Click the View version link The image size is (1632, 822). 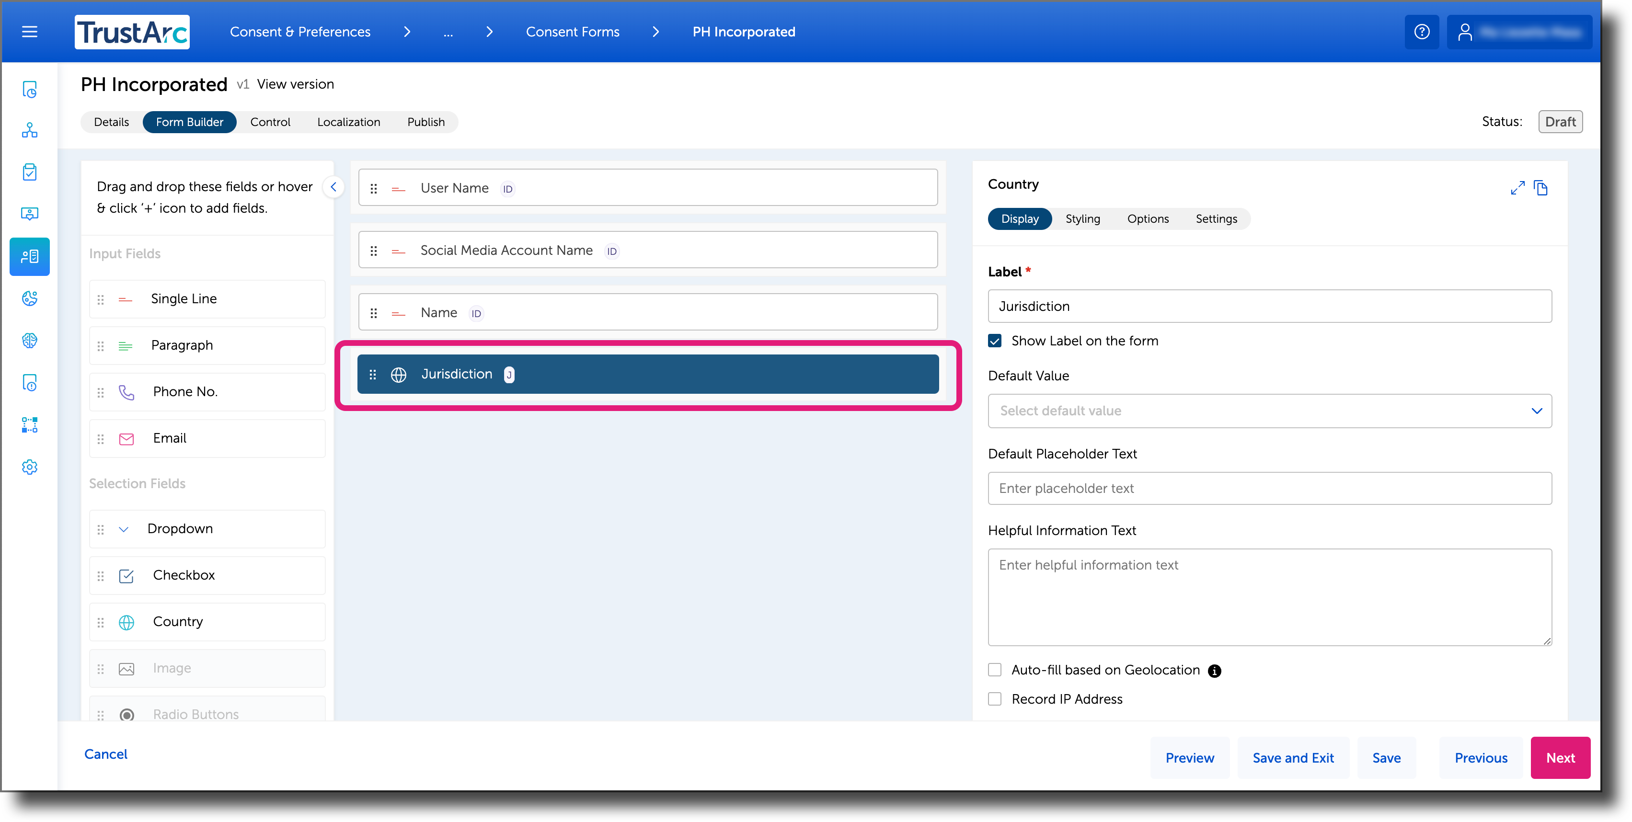pos(295,84)
